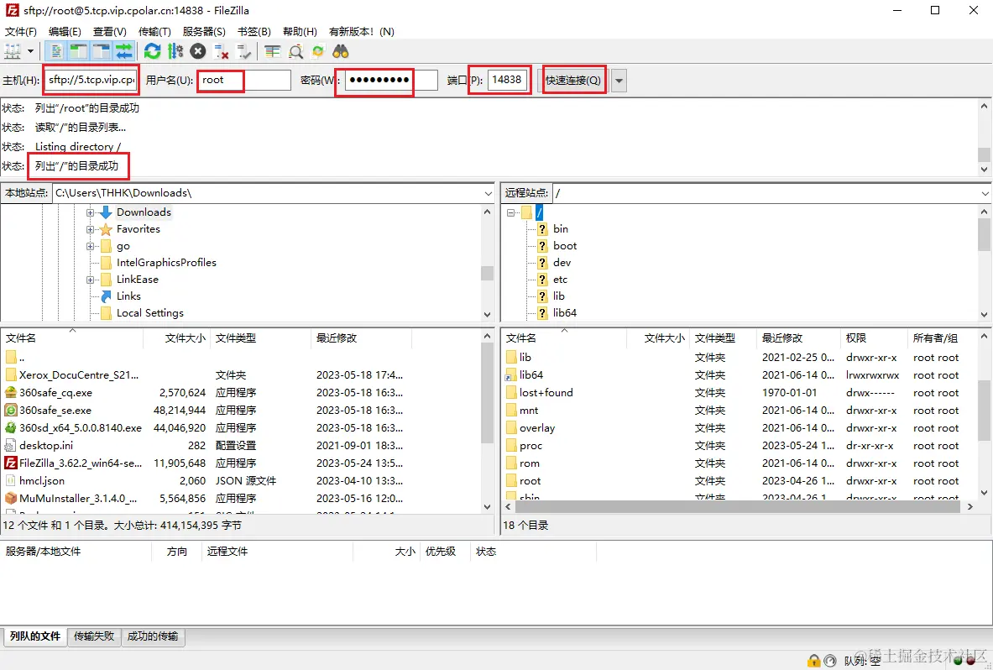Open the 查看(V) menu
The height and width of the screenshot is (670, 993).
(x=110, y=32)
